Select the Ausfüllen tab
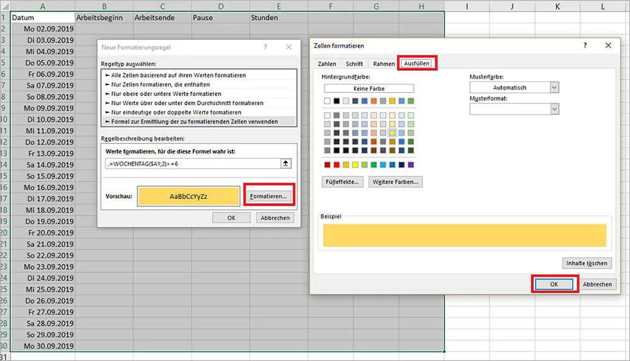 click(417, 64)
